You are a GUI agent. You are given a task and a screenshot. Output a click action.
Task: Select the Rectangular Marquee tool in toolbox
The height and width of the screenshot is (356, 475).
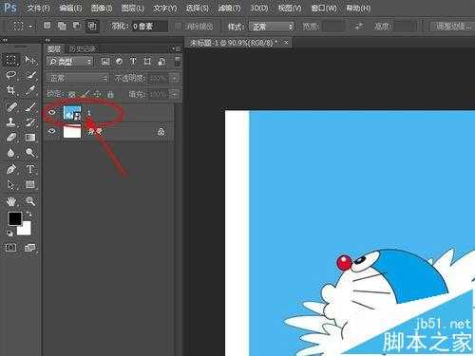[11, 60]
